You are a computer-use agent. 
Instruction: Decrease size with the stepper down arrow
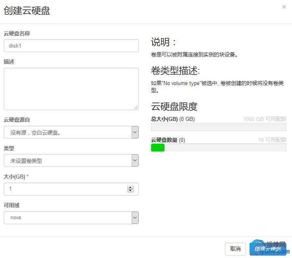point(130,191)
